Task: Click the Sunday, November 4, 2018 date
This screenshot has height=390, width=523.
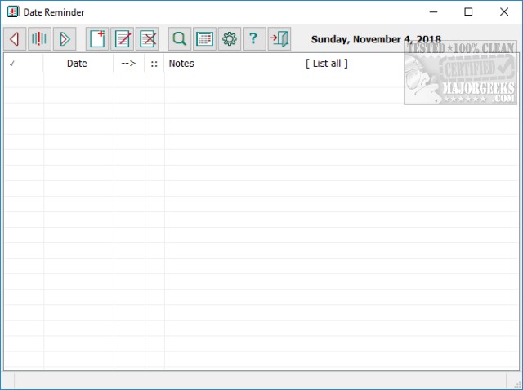Action: click(376, 39)
